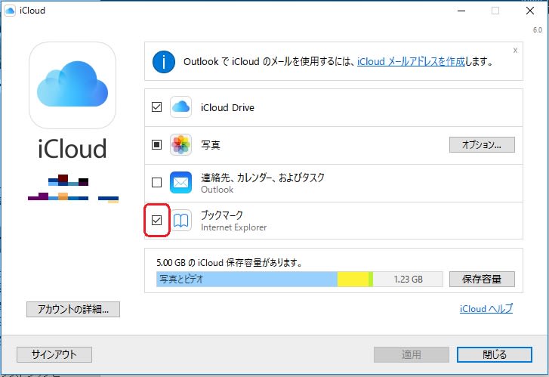Click the iCloud title bar app icon
The width and height of the screenshot is (549, 377).
tap(10, 11)
